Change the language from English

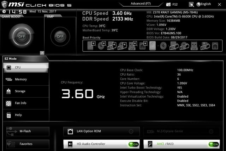coord(204,4)
